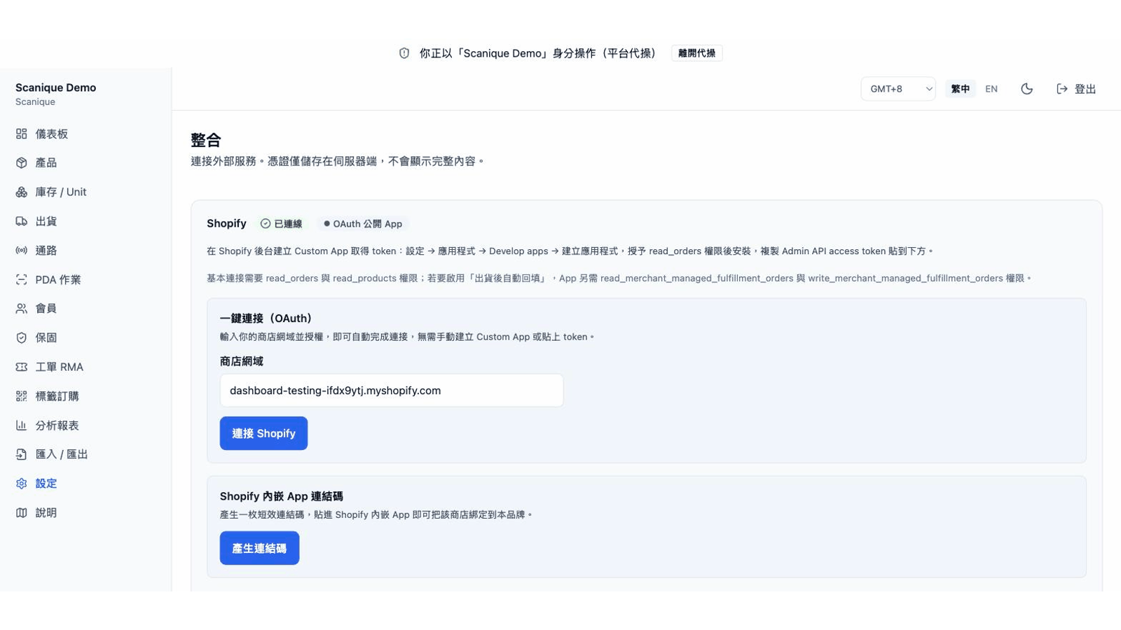Click the Shopify card title
Image resolution: width=1121 pixels, height=630 pixels.
(226, 223)
